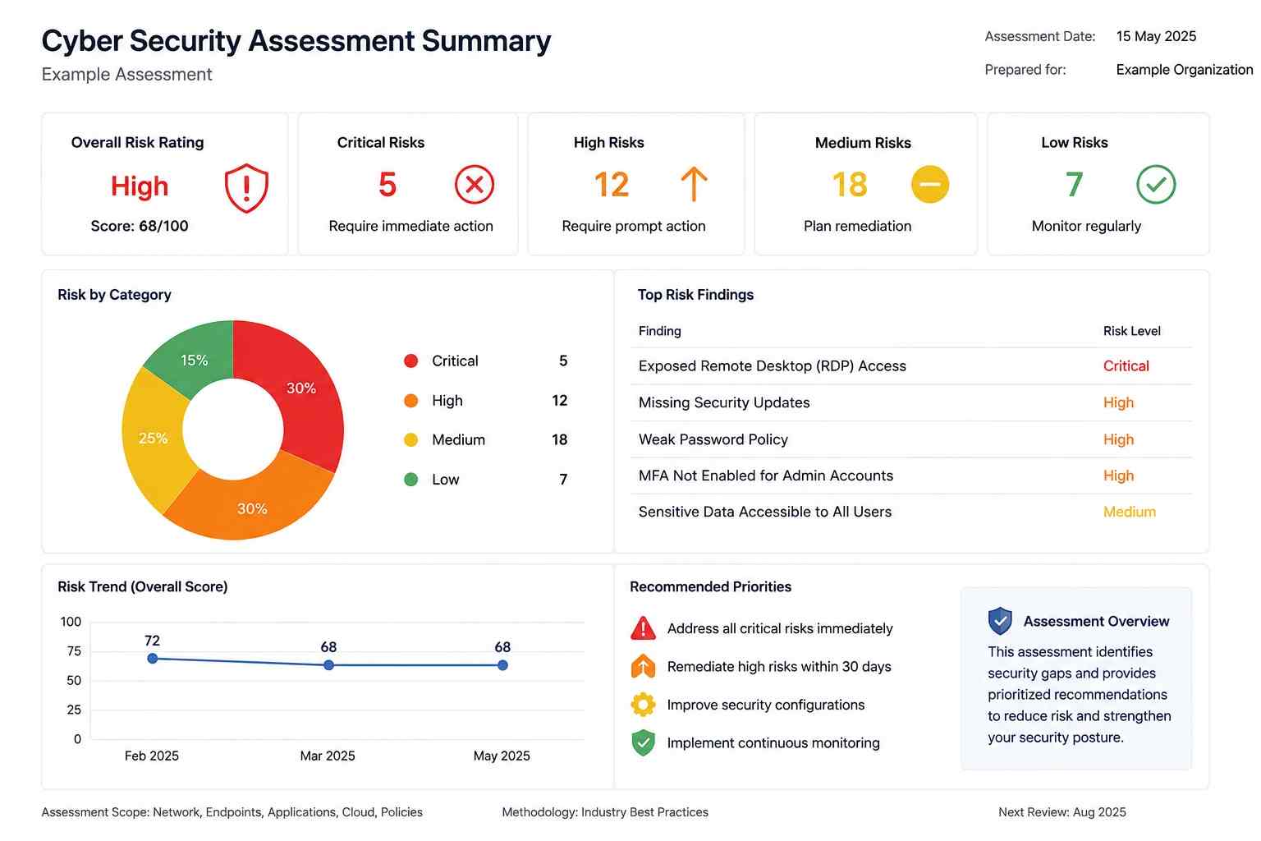Viewport: 1261px width, 841px height.
Task: Click the yellow 25% donut segment
Action: click(154, 439)
